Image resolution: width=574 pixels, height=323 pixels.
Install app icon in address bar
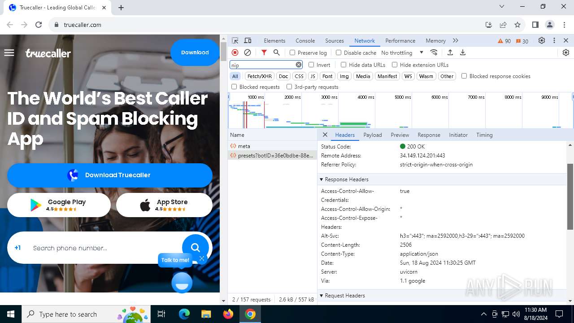[489, 25]
